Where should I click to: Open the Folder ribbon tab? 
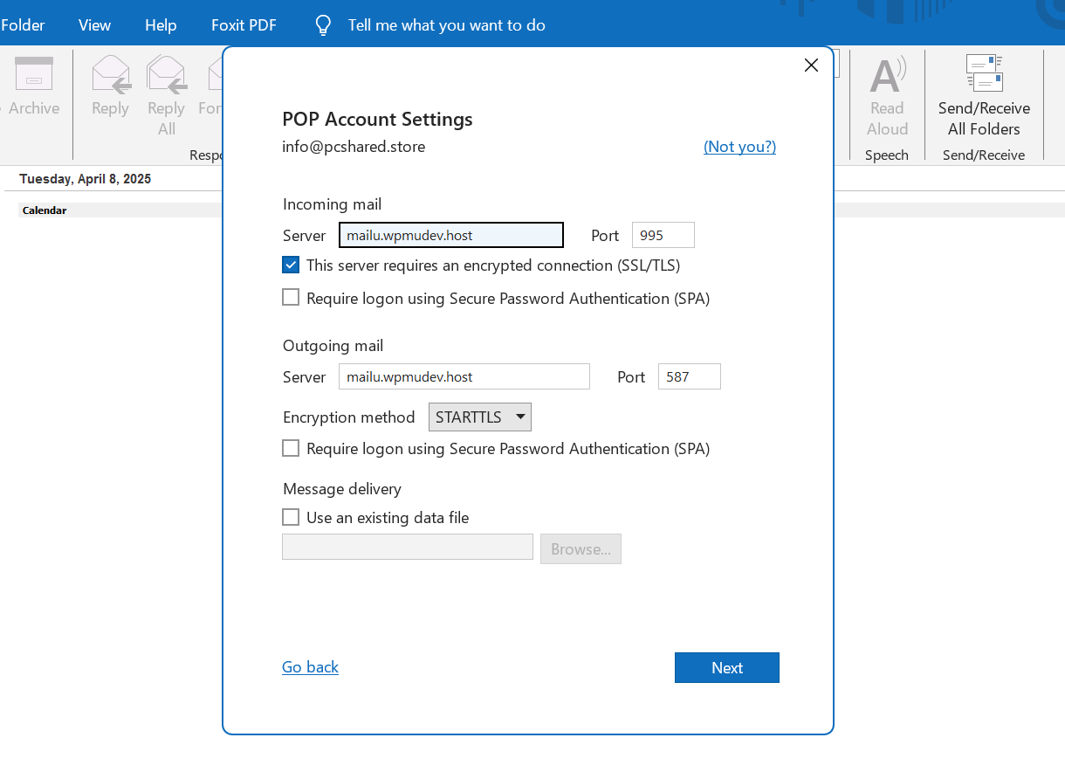click(x=23, y=25)
